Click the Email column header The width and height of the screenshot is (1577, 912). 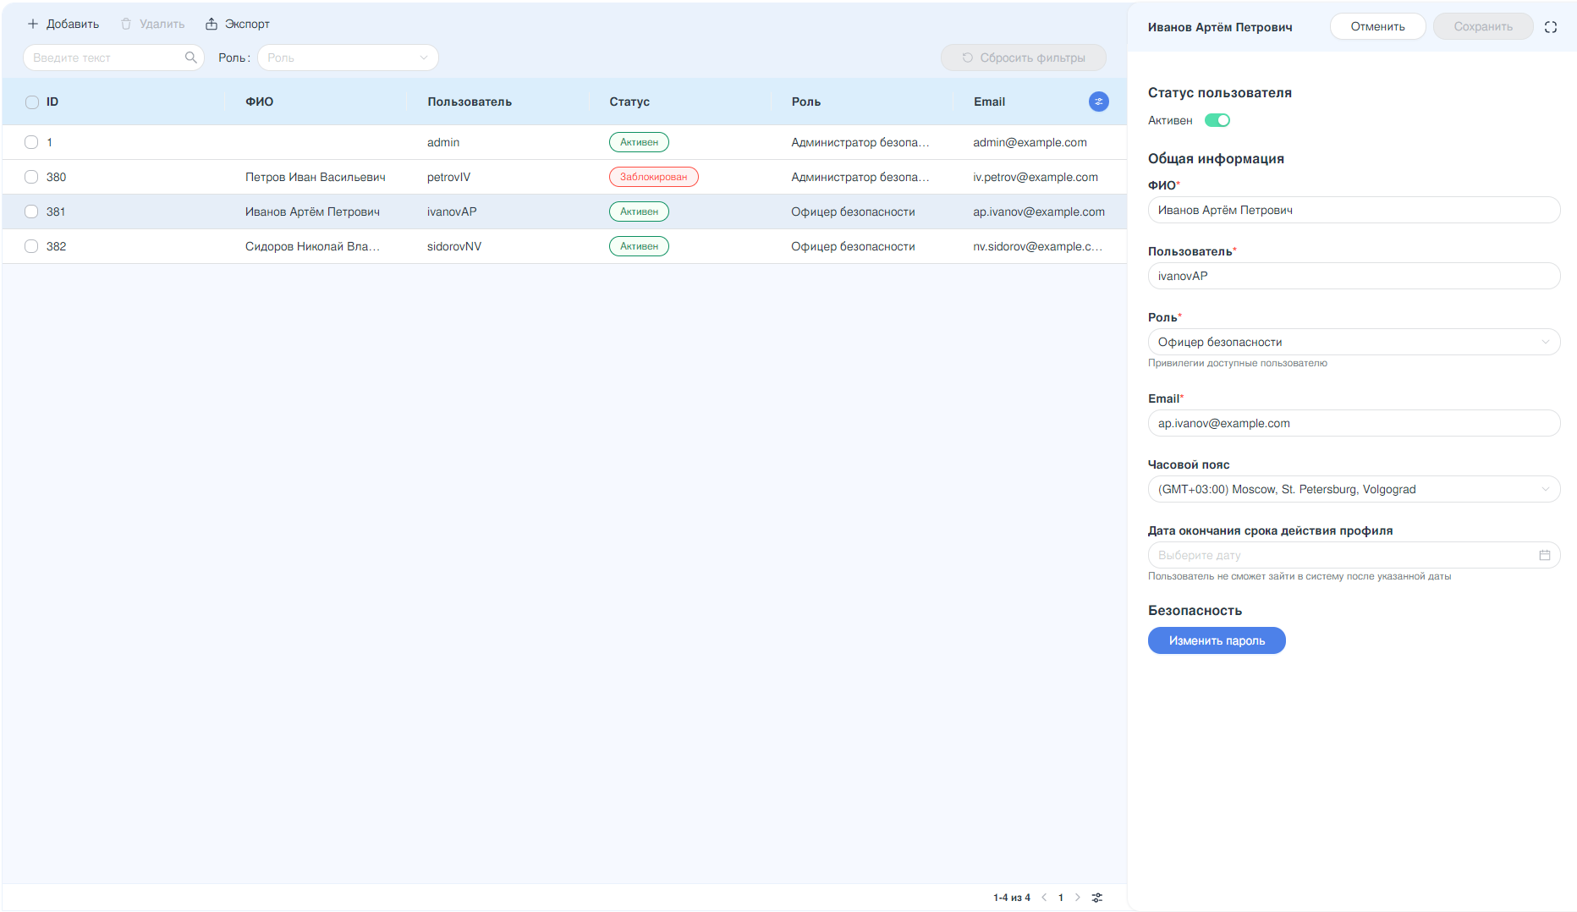[x=989, y=102]
